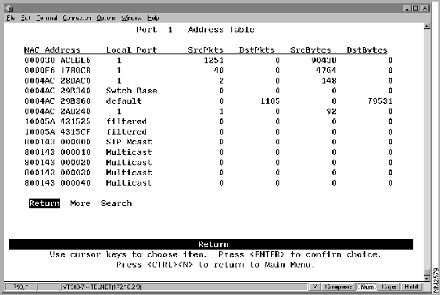This screenshot has height=295, width=440.
Task: Click the VT100-7 TELNET session label in the status bar
Action: pos(101,287)
